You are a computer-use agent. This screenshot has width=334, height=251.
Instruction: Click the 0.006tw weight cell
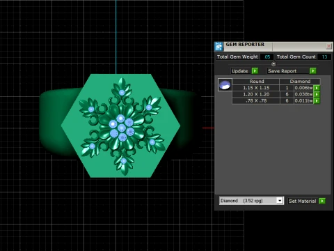[303, 88]
